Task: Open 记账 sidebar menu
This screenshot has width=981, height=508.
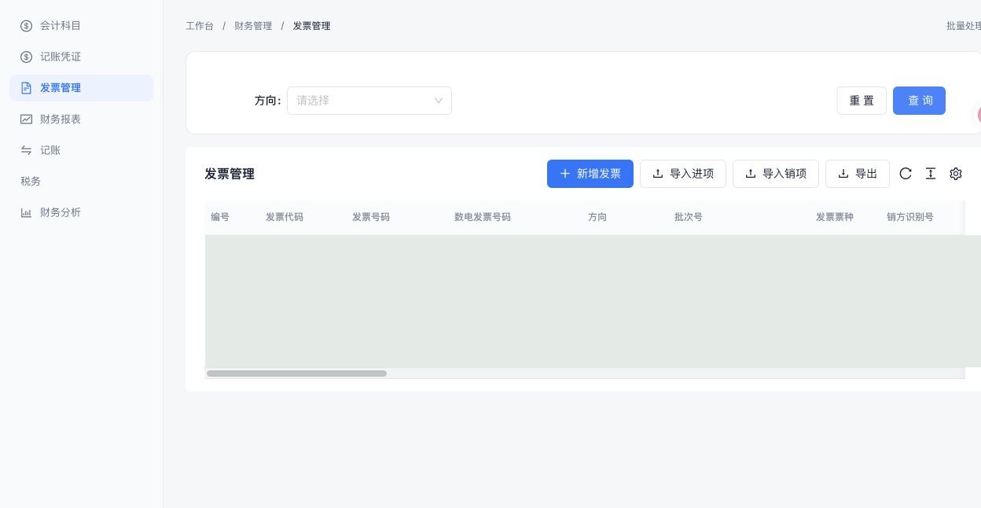Action: point(81,150)
